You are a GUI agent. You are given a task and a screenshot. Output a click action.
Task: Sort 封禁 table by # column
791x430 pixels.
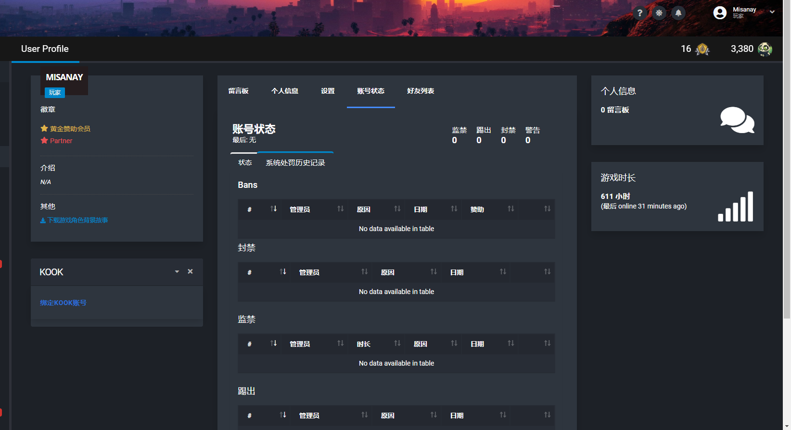(x=264, y=272)
